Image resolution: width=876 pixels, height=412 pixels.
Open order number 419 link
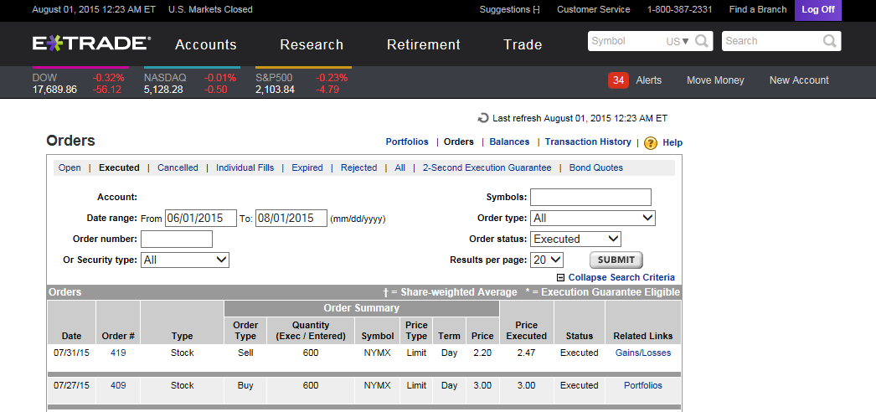(x=118, y=353)
